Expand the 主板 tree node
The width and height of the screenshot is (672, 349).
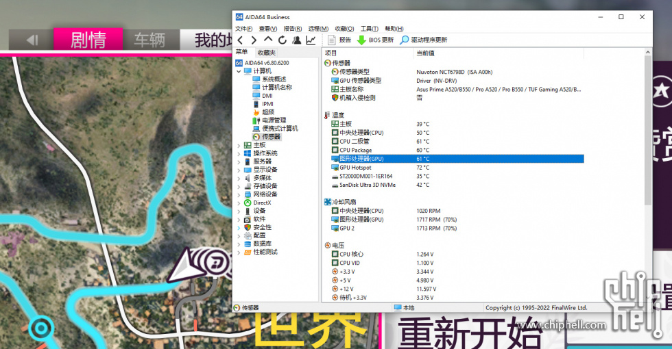pyautogui.click(x=239, y=145)
